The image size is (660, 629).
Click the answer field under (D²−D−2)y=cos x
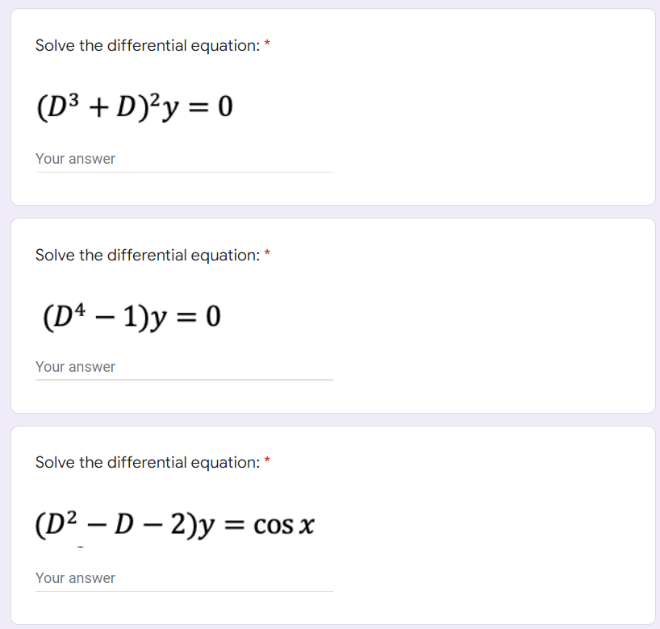tap(184, 578)
